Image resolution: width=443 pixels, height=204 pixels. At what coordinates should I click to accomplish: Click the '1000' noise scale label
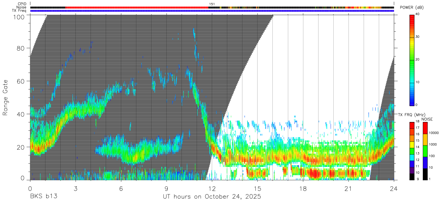click(x=432, y=145)
